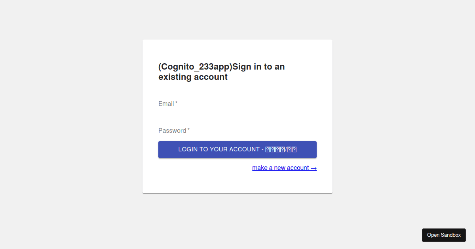Click the Email input field

click(x=237, y=104)
